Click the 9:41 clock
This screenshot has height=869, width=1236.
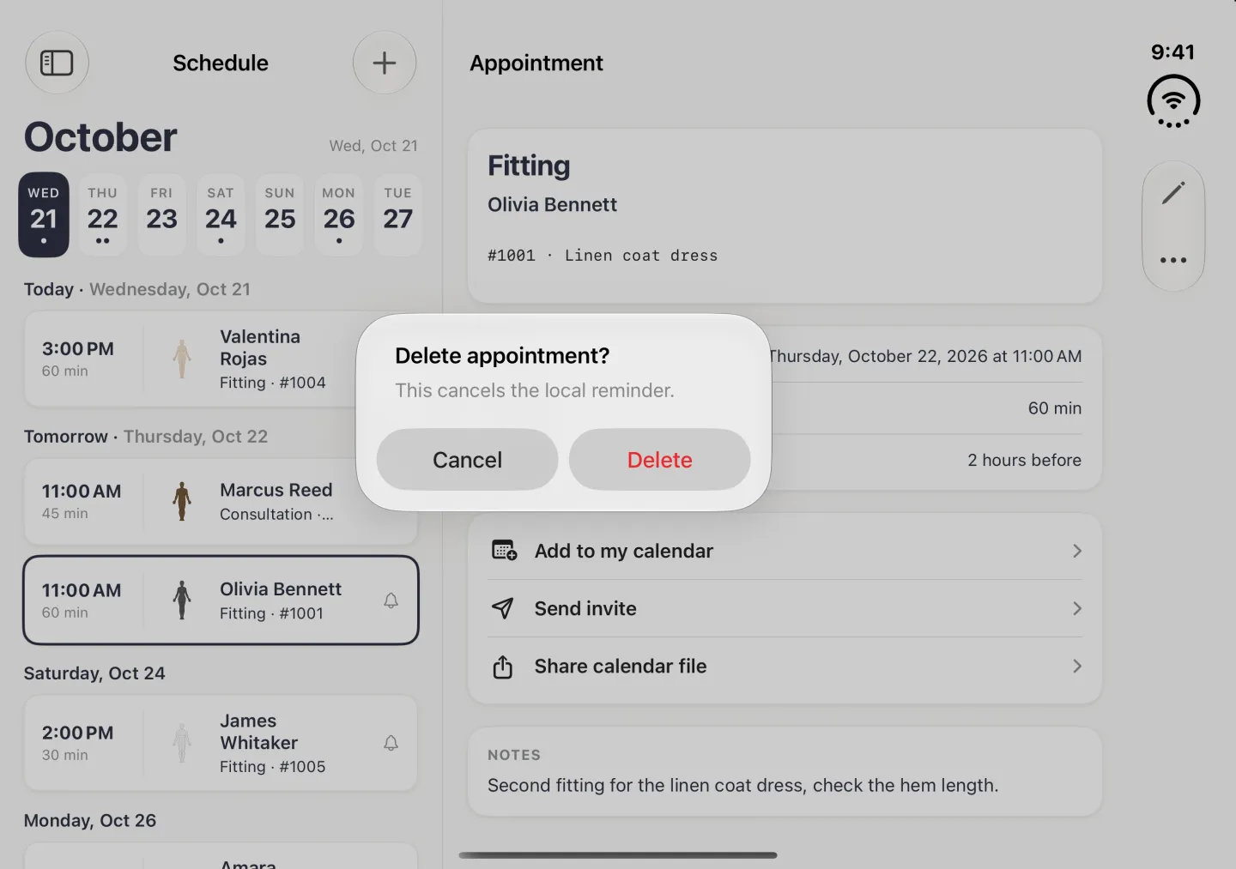click(x=1173, y=52)
